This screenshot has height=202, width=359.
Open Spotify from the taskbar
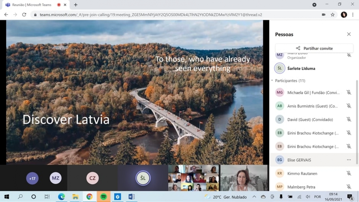pyautogui.click(x=103, y=197)
